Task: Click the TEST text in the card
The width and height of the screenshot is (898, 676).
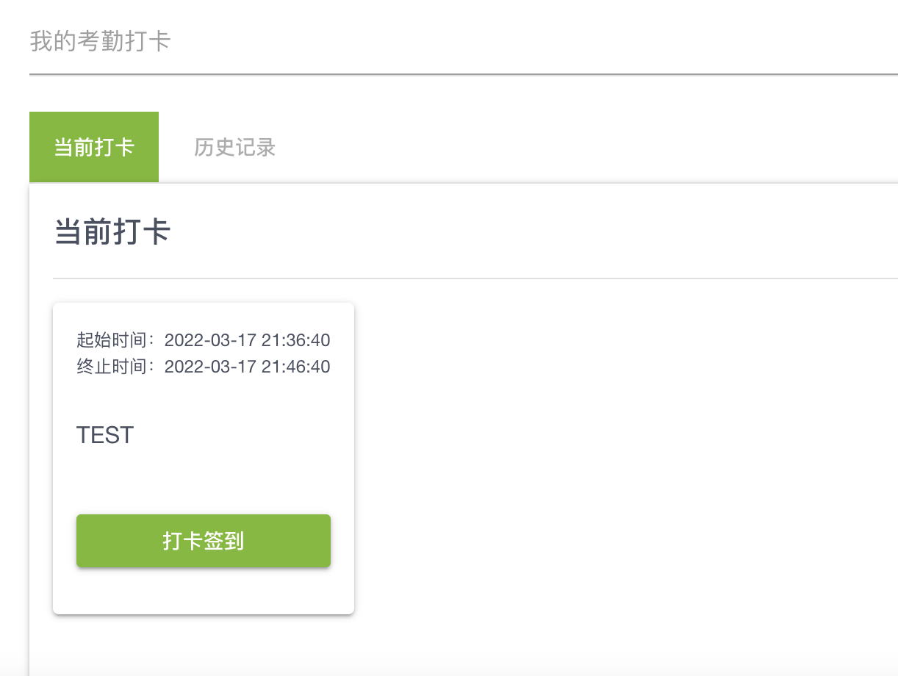Action: [105, 435]
